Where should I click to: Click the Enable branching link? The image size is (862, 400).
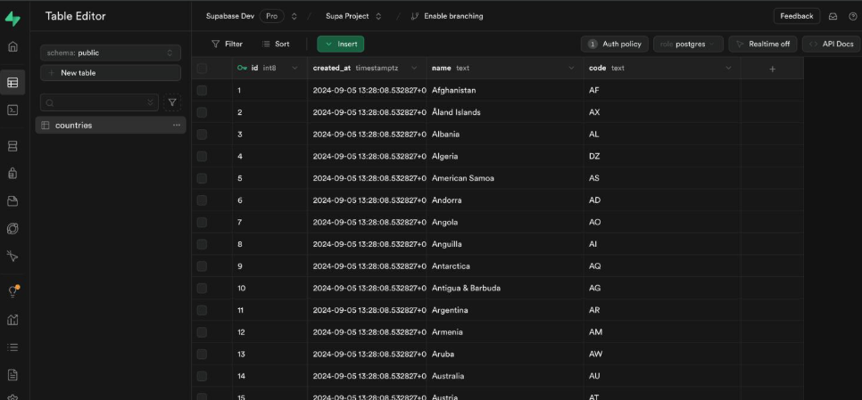(x=453, y=16)
